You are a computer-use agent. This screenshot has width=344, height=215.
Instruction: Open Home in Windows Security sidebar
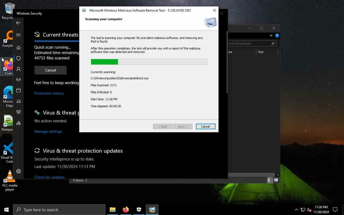[19, 48]
